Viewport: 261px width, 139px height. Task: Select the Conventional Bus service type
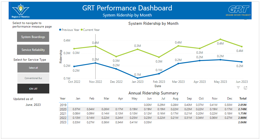[33, 78]
